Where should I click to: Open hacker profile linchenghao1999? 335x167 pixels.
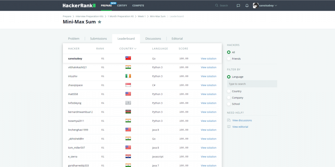pos(78,130)
